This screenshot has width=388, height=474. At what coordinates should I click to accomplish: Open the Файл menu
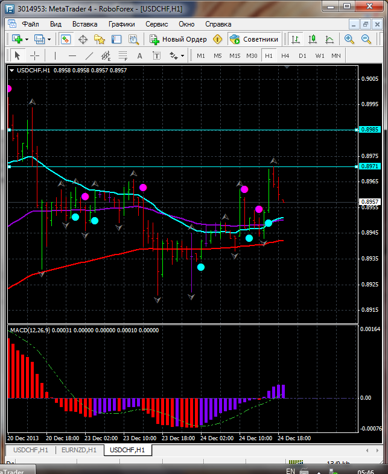pos(30,24)
